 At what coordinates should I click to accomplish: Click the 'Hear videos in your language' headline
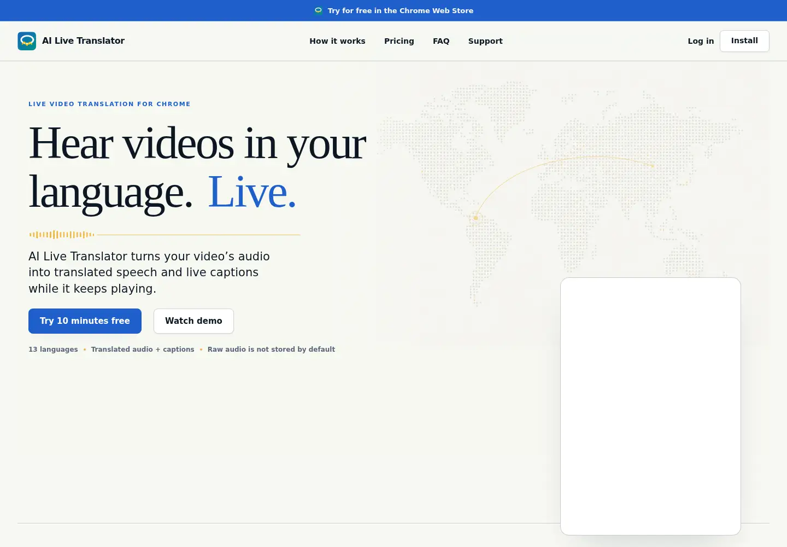pos(197,167)
